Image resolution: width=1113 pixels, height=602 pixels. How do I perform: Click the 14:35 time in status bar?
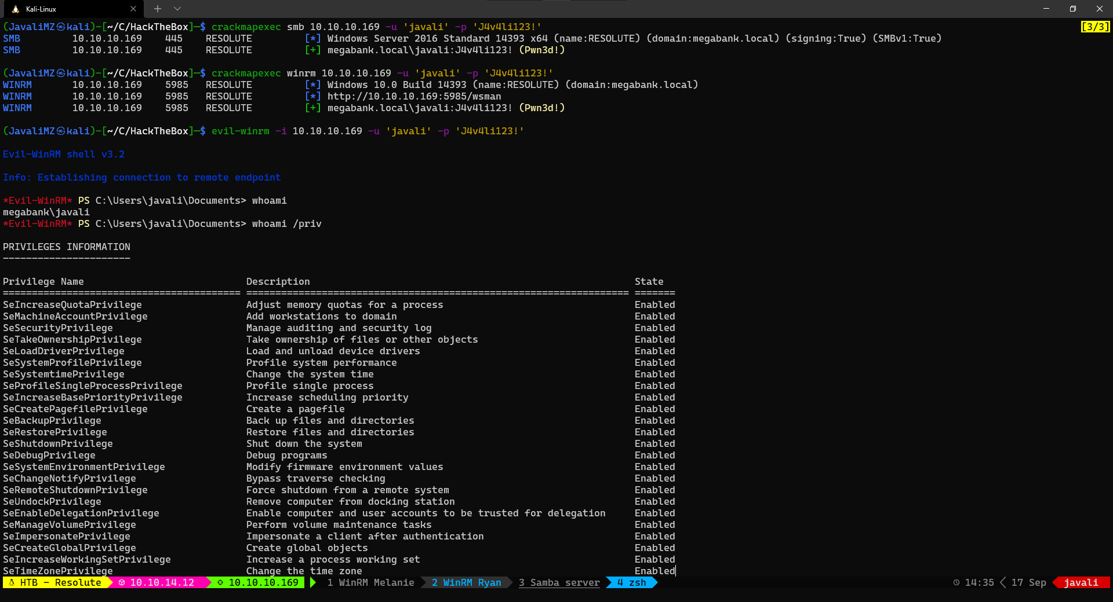[979, 582]
